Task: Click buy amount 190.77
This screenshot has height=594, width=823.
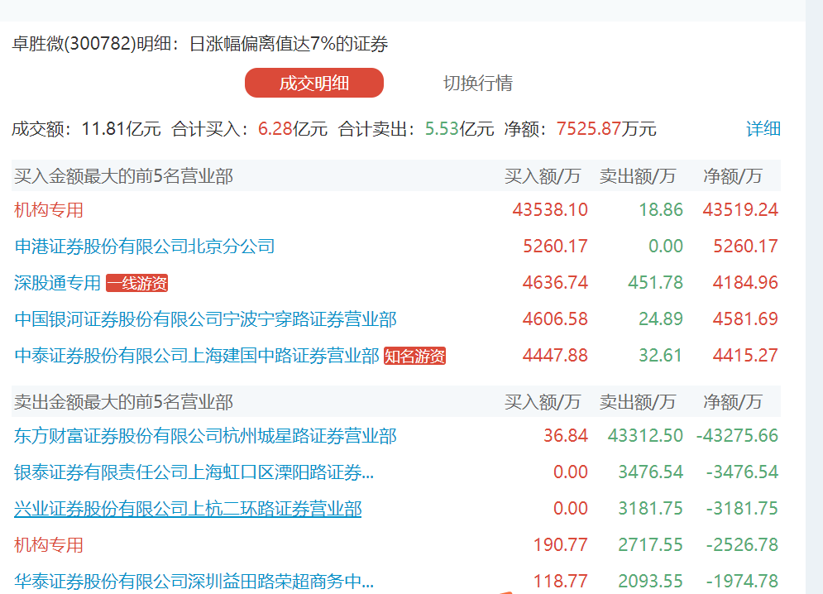Action: (561, 544)
